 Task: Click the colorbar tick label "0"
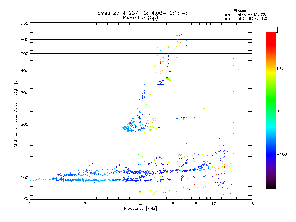point(277,111)
